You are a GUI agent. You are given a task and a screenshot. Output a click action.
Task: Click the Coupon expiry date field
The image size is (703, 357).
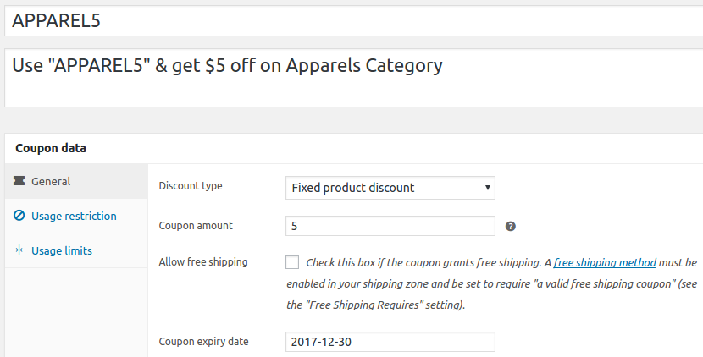[390, 342]
